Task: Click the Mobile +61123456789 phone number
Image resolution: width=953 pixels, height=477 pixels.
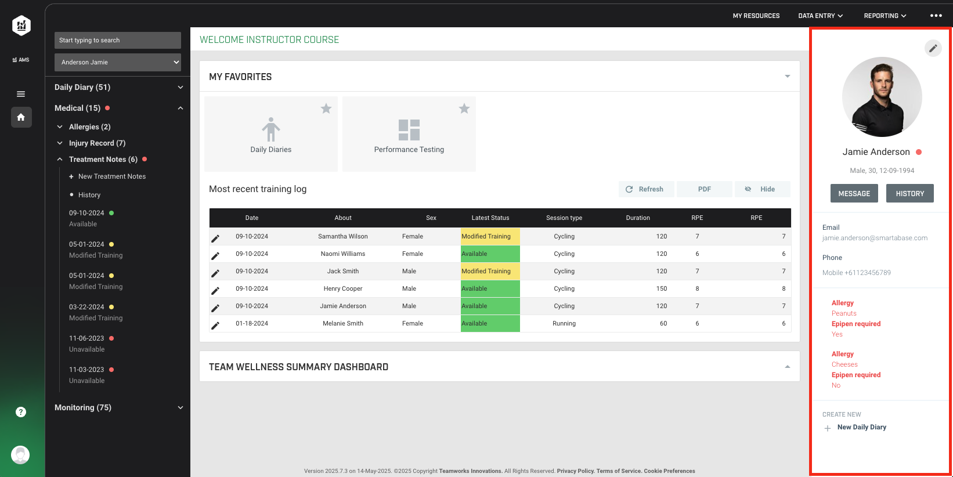Action: [857, 273]
